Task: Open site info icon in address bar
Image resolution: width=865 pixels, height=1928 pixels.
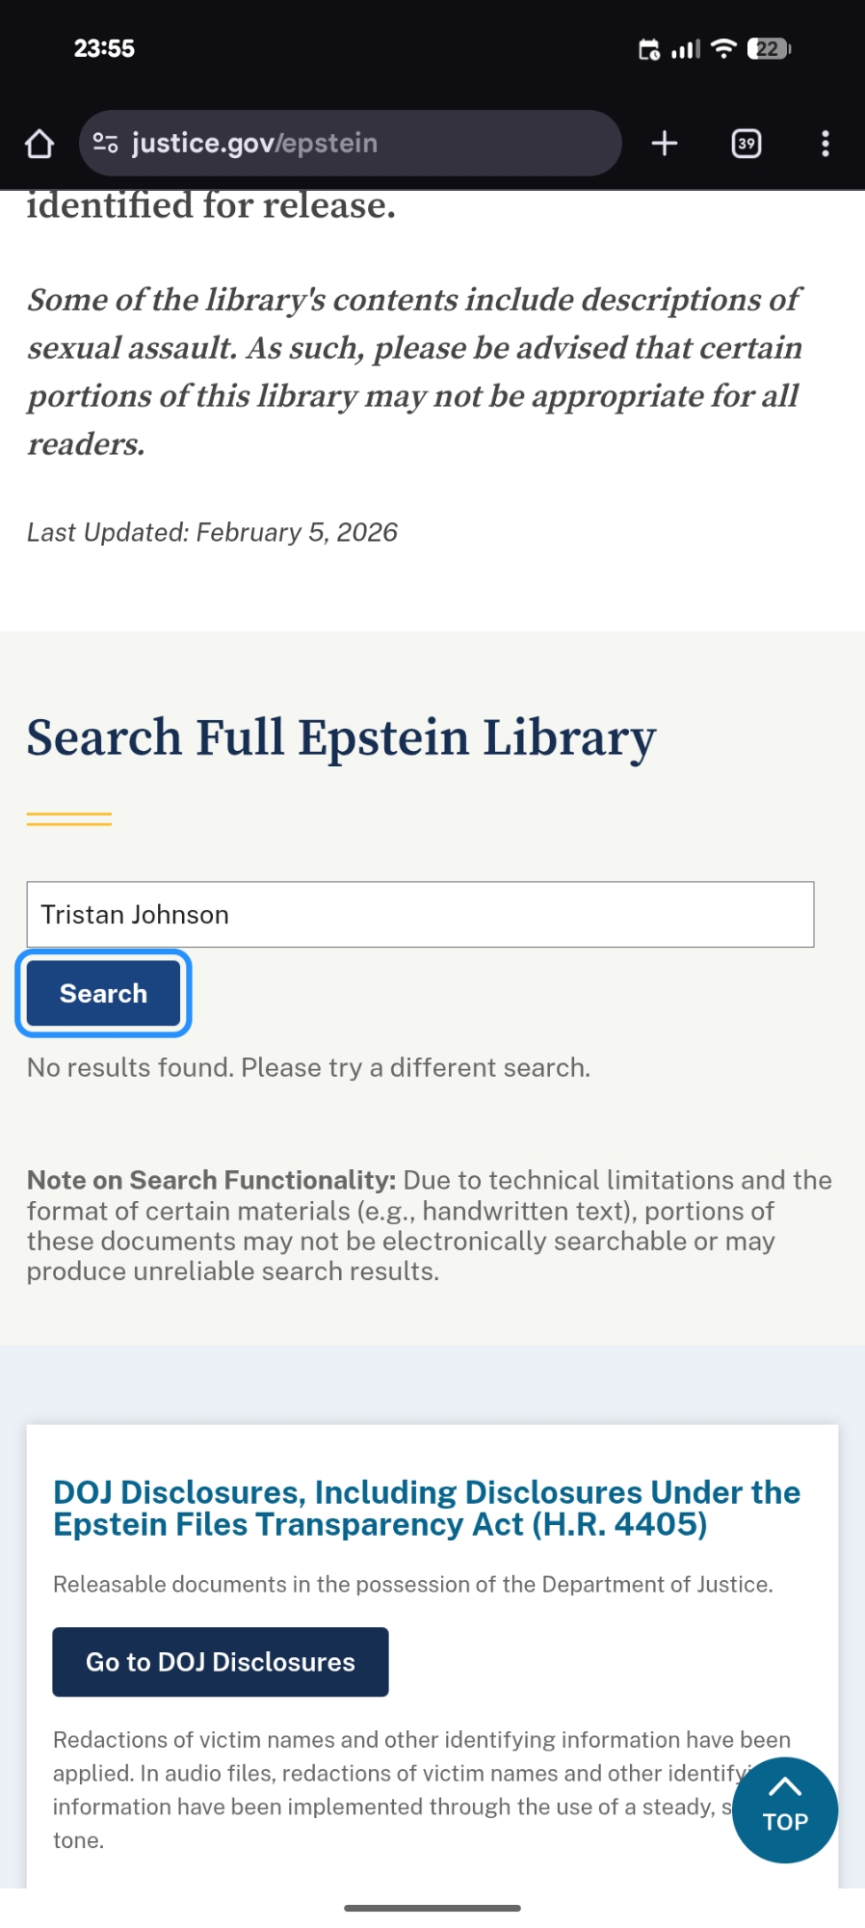Action: [x=105, y=144]
